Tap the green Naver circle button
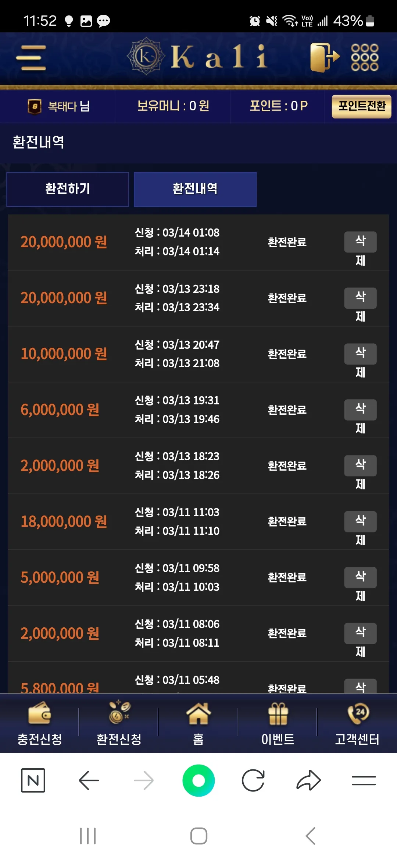 tap(198, 780)
